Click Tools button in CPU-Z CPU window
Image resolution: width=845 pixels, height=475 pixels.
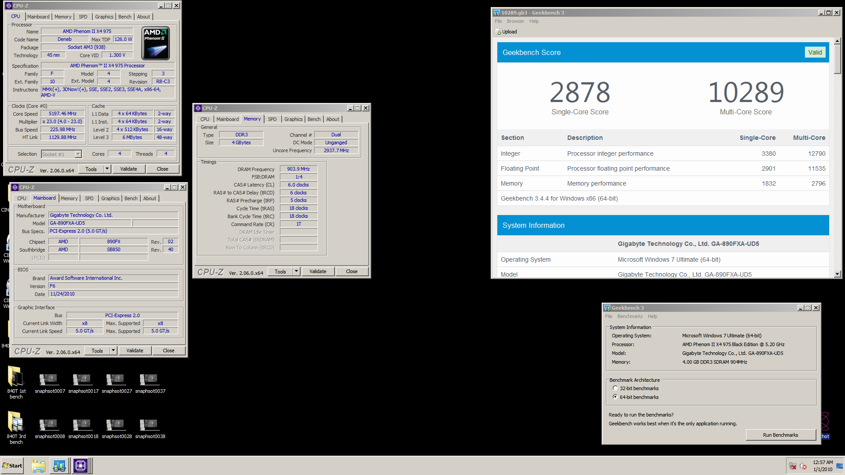(91, 169)
